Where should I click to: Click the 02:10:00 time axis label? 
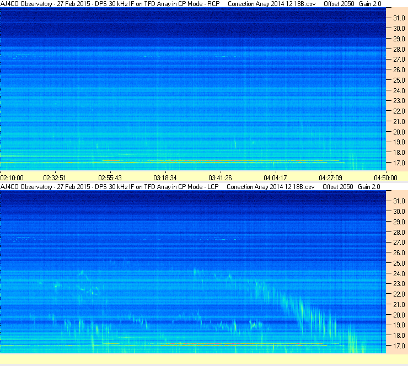point(12,178)
